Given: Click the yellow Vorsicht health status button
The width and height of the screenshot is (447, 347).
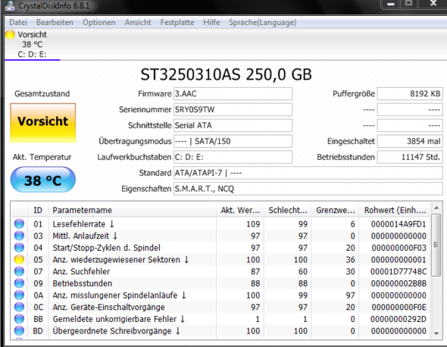Looking at the screenshot, I should (42, 123).
